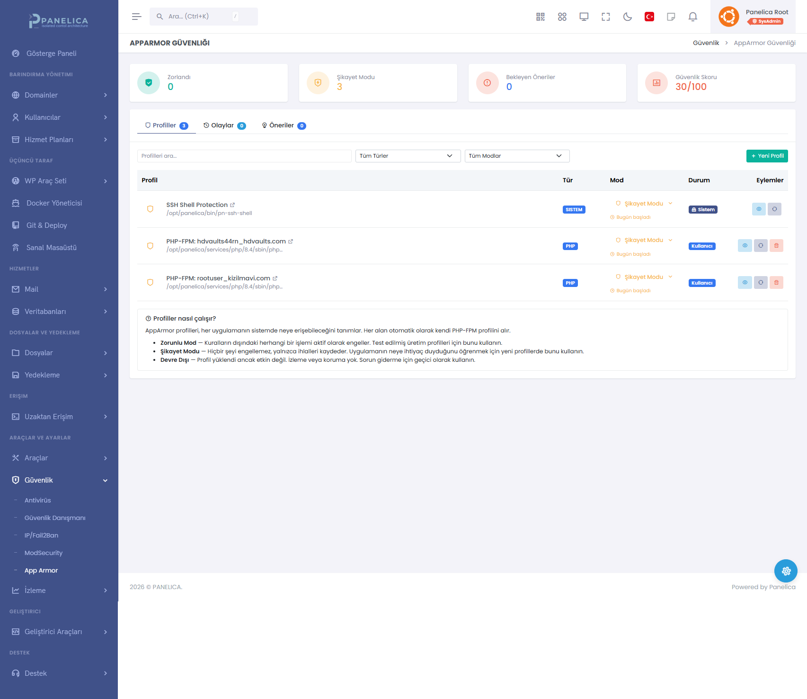Change Şikayet Modu for SSH Shell Protection
The image size is (807, 699).
(x=644, y=204)
